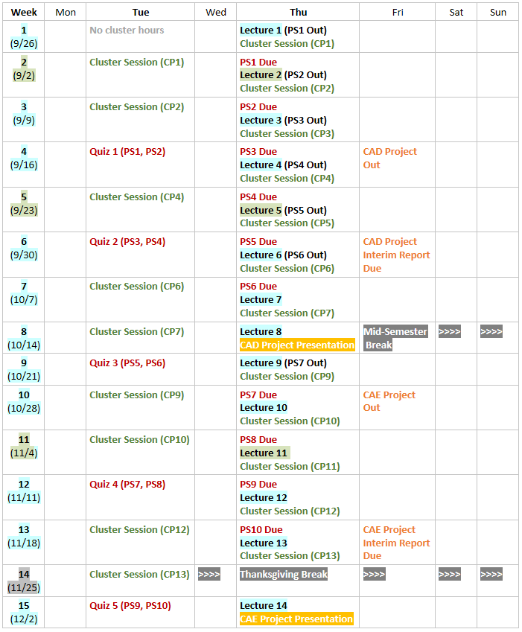
Task: Click Wednesday '>>>>' marker in week 14
Action: tap(209, 574)
